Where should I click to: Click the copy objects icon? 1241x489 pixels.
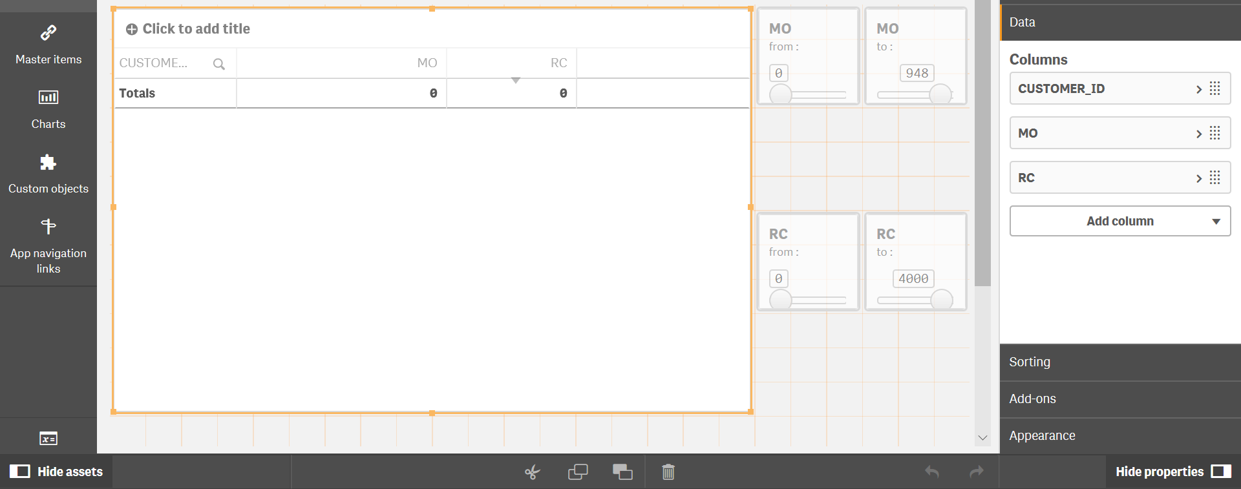click(578, 472)
